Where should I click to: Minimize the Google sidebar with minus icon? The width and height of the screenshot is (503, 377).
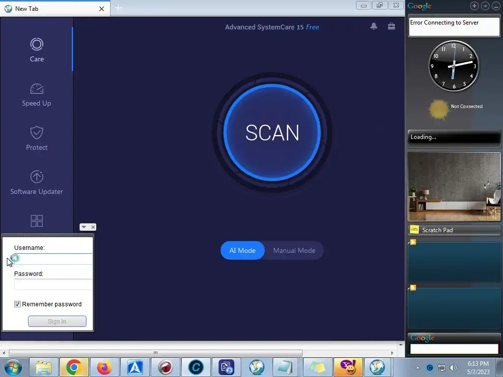[496, 6]
